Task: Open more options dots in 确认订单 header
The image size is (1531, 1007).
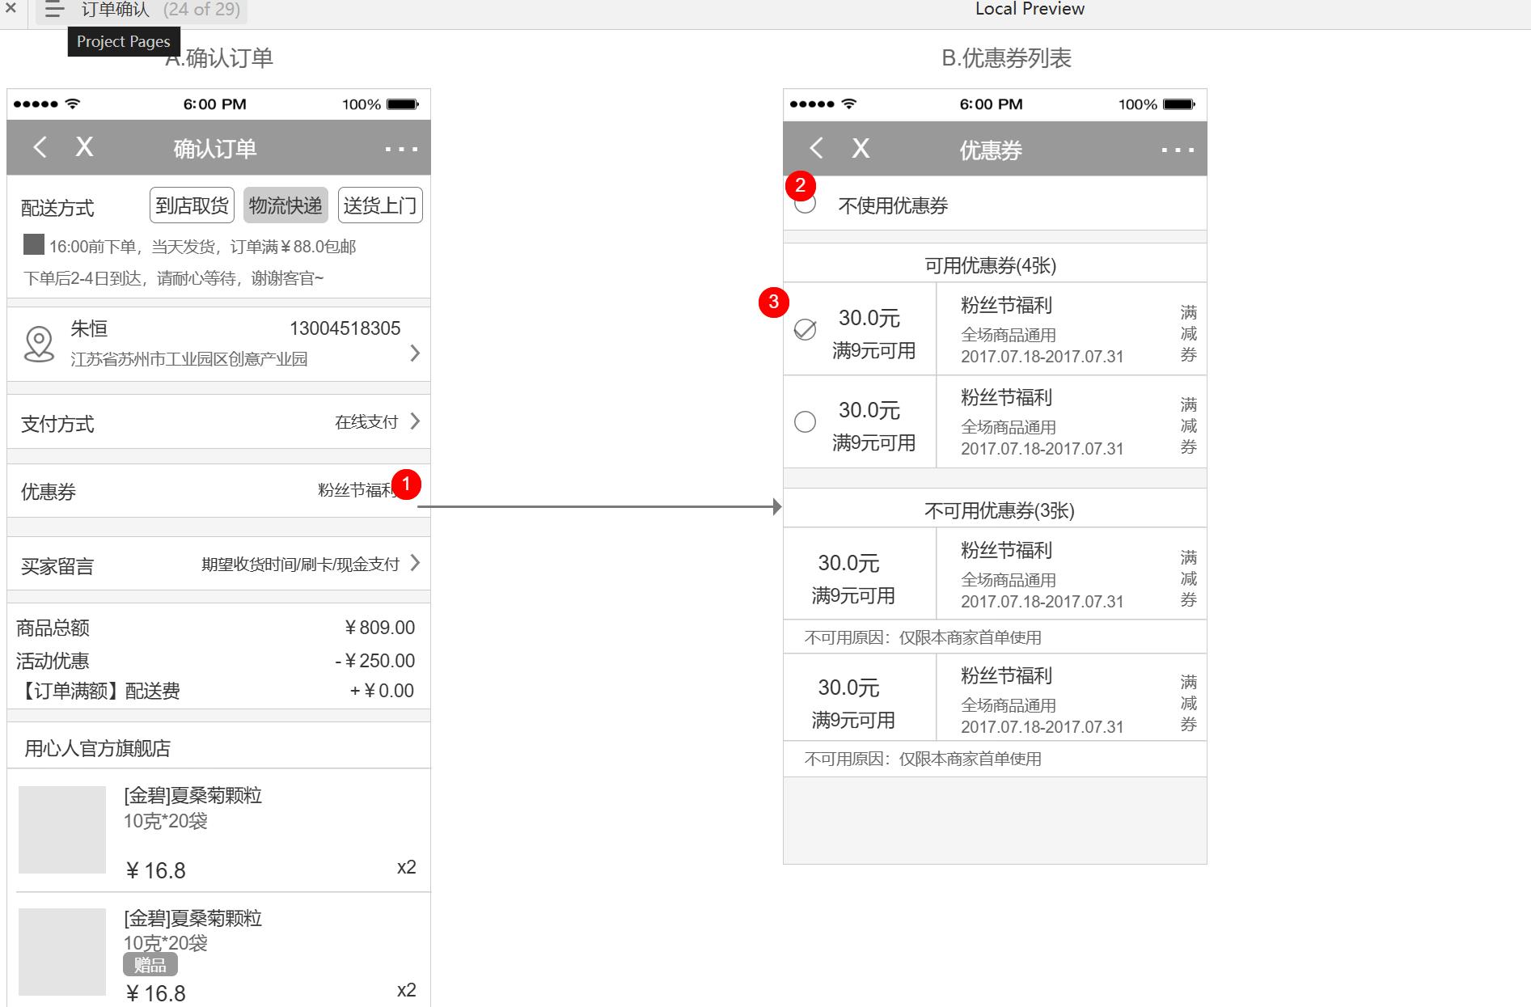Action: click(x=401, y=149)
